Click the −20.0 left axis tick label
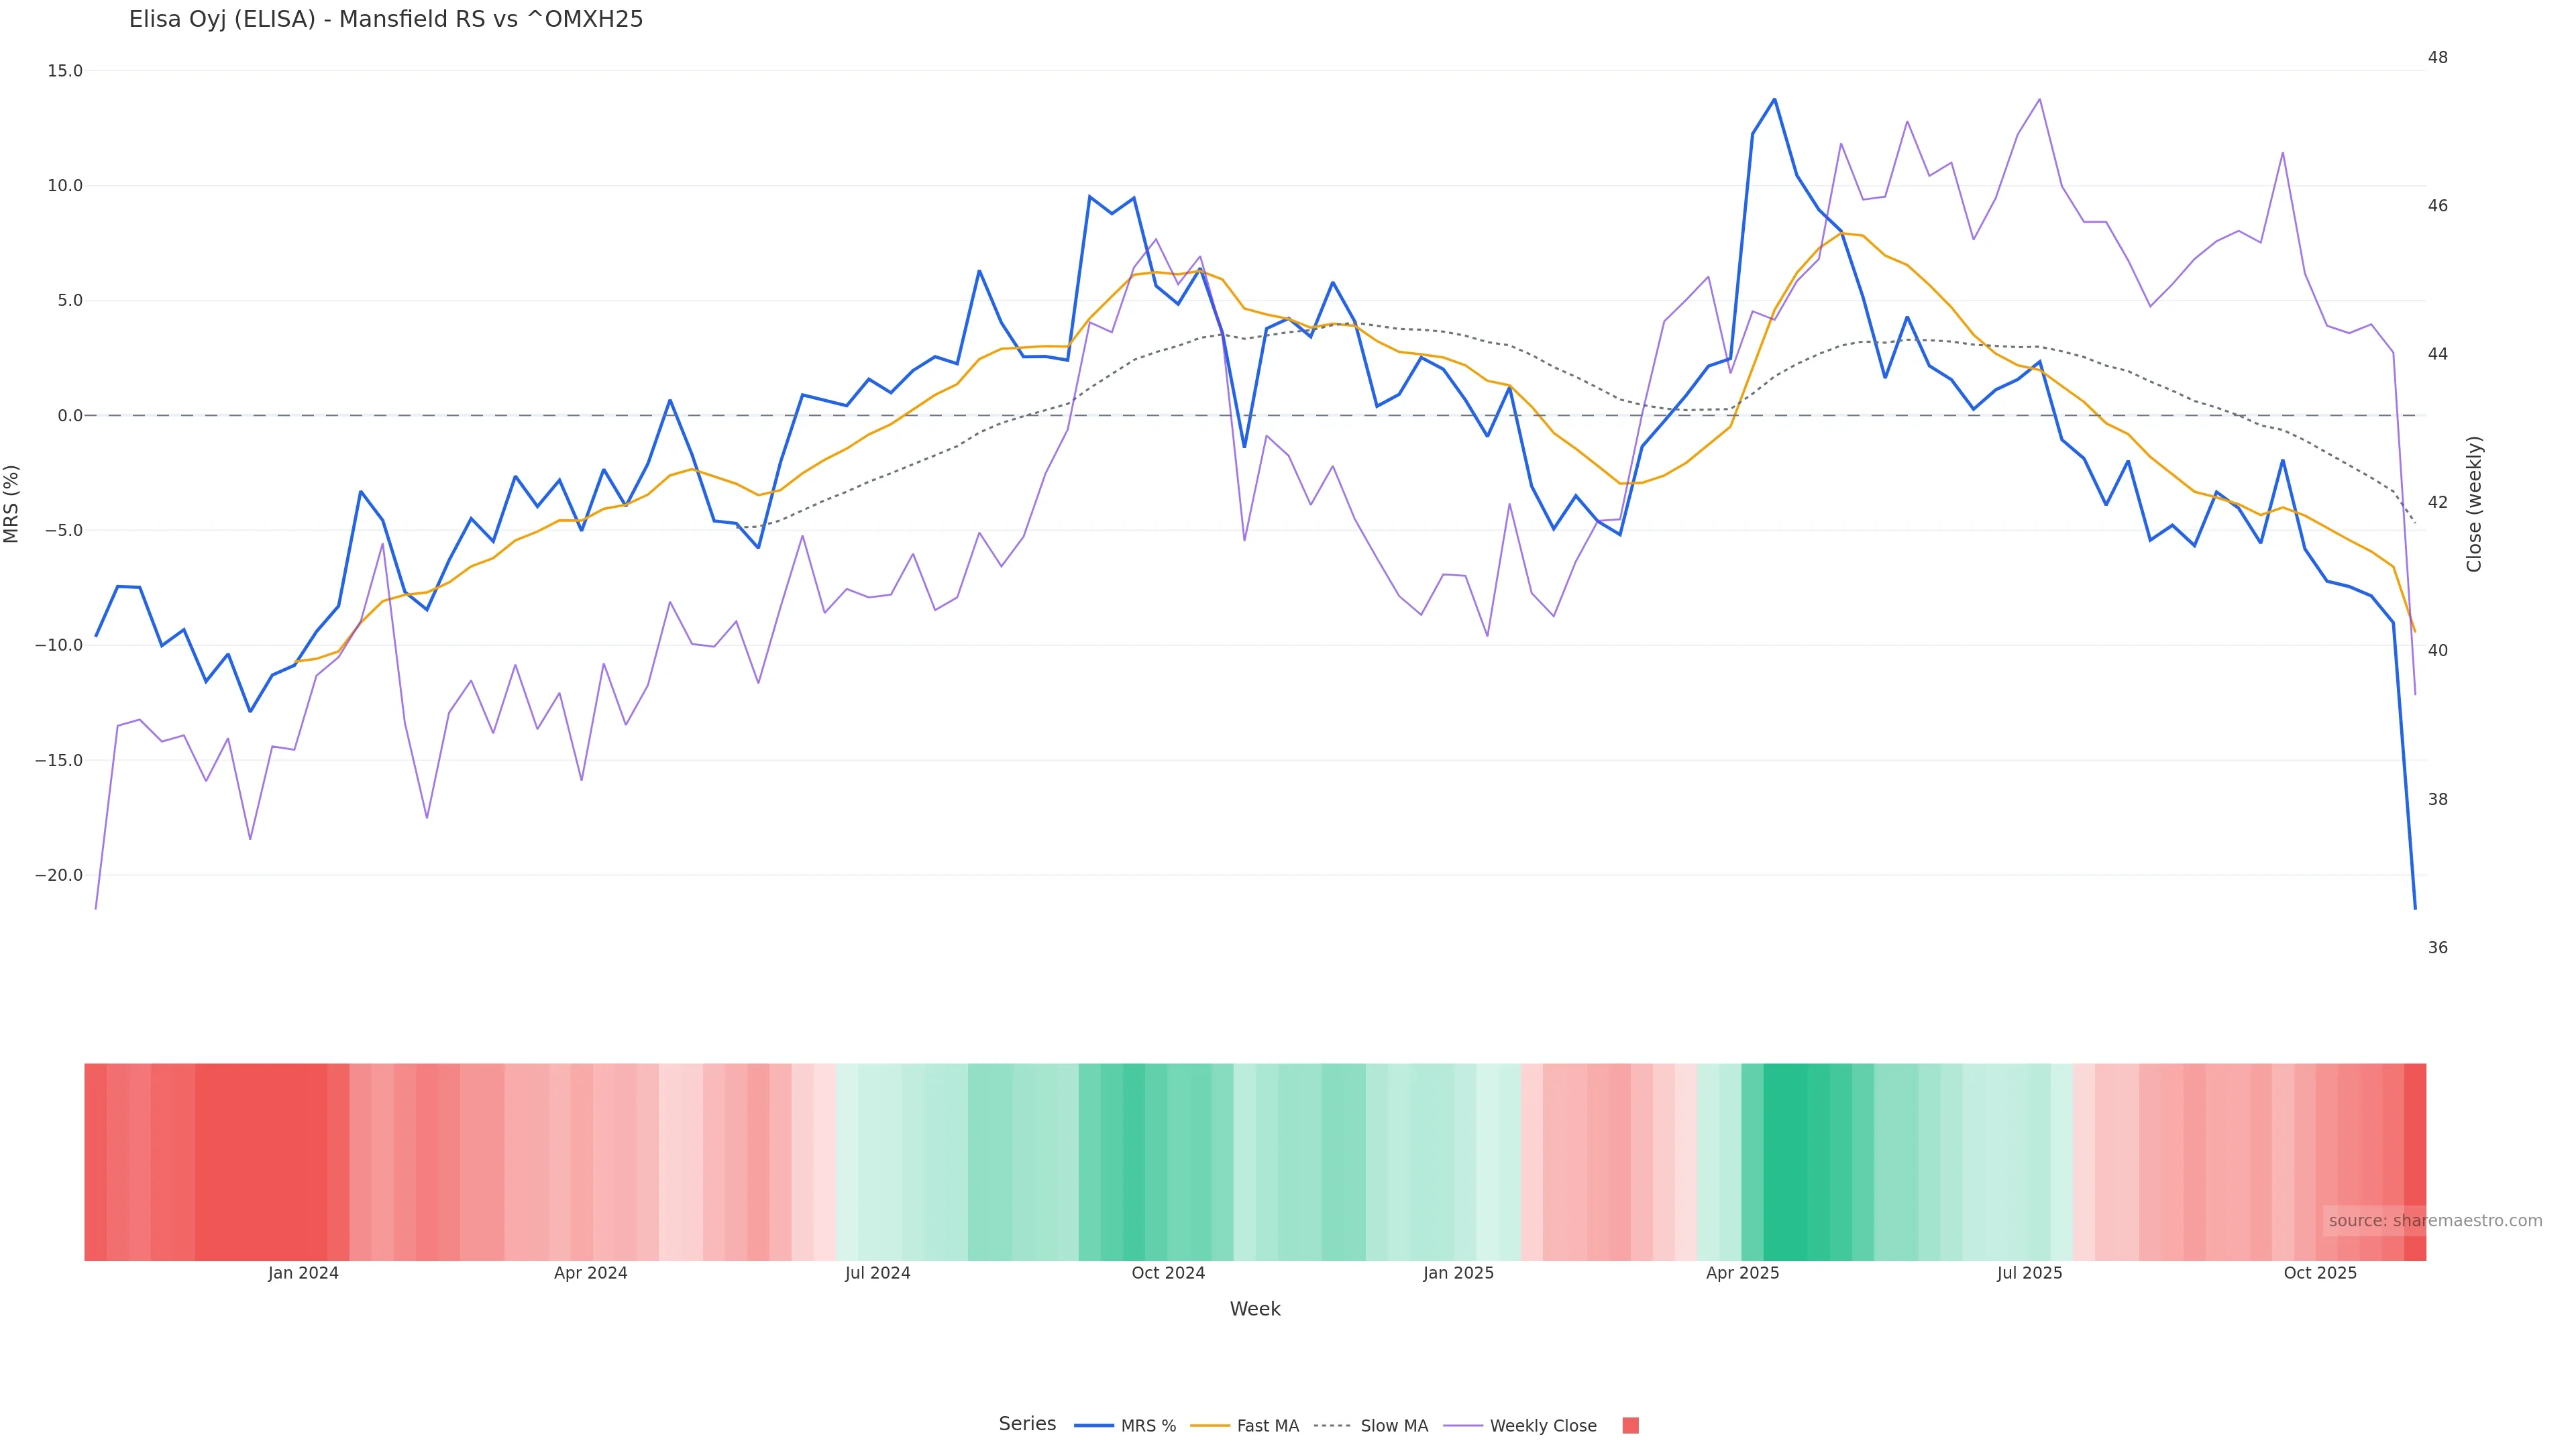 [x=59, y=875]
